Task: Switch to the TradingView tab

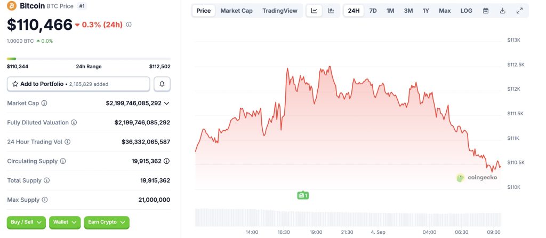Action: click(x=280, y=11)
